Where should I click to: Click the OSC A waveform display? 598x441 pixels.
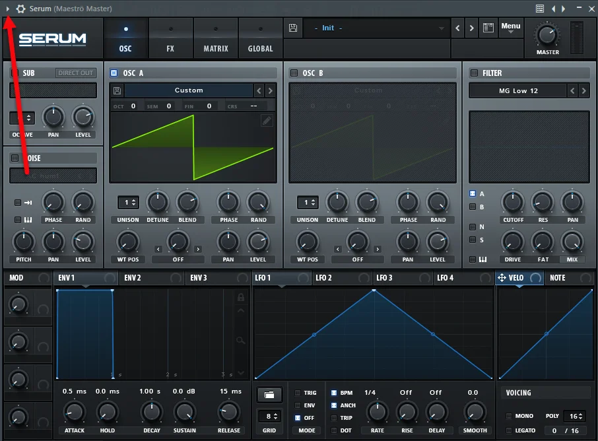(193, 147)
